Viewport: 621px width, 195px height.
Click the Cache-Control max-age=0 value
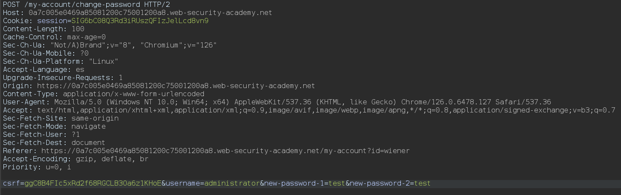coord(87,37)
